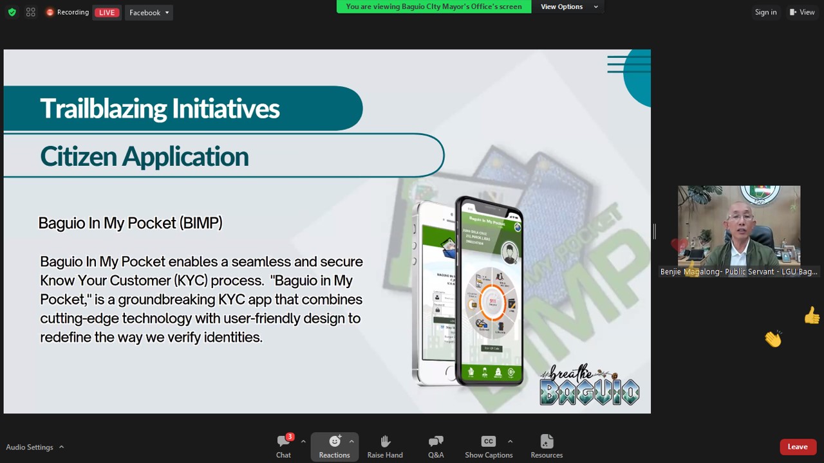The height and width of the screenshot is (463, 824).
Task: Open the View Options dropdown
Action: 569,6
